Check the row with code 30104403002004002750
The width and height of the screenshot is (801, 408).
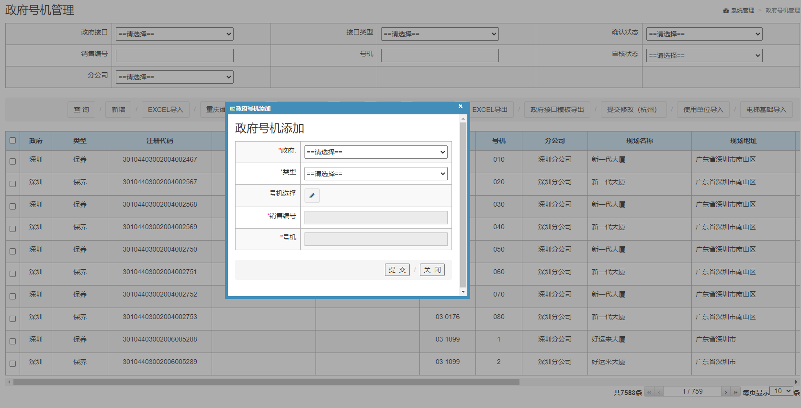(x=13, y=251)
